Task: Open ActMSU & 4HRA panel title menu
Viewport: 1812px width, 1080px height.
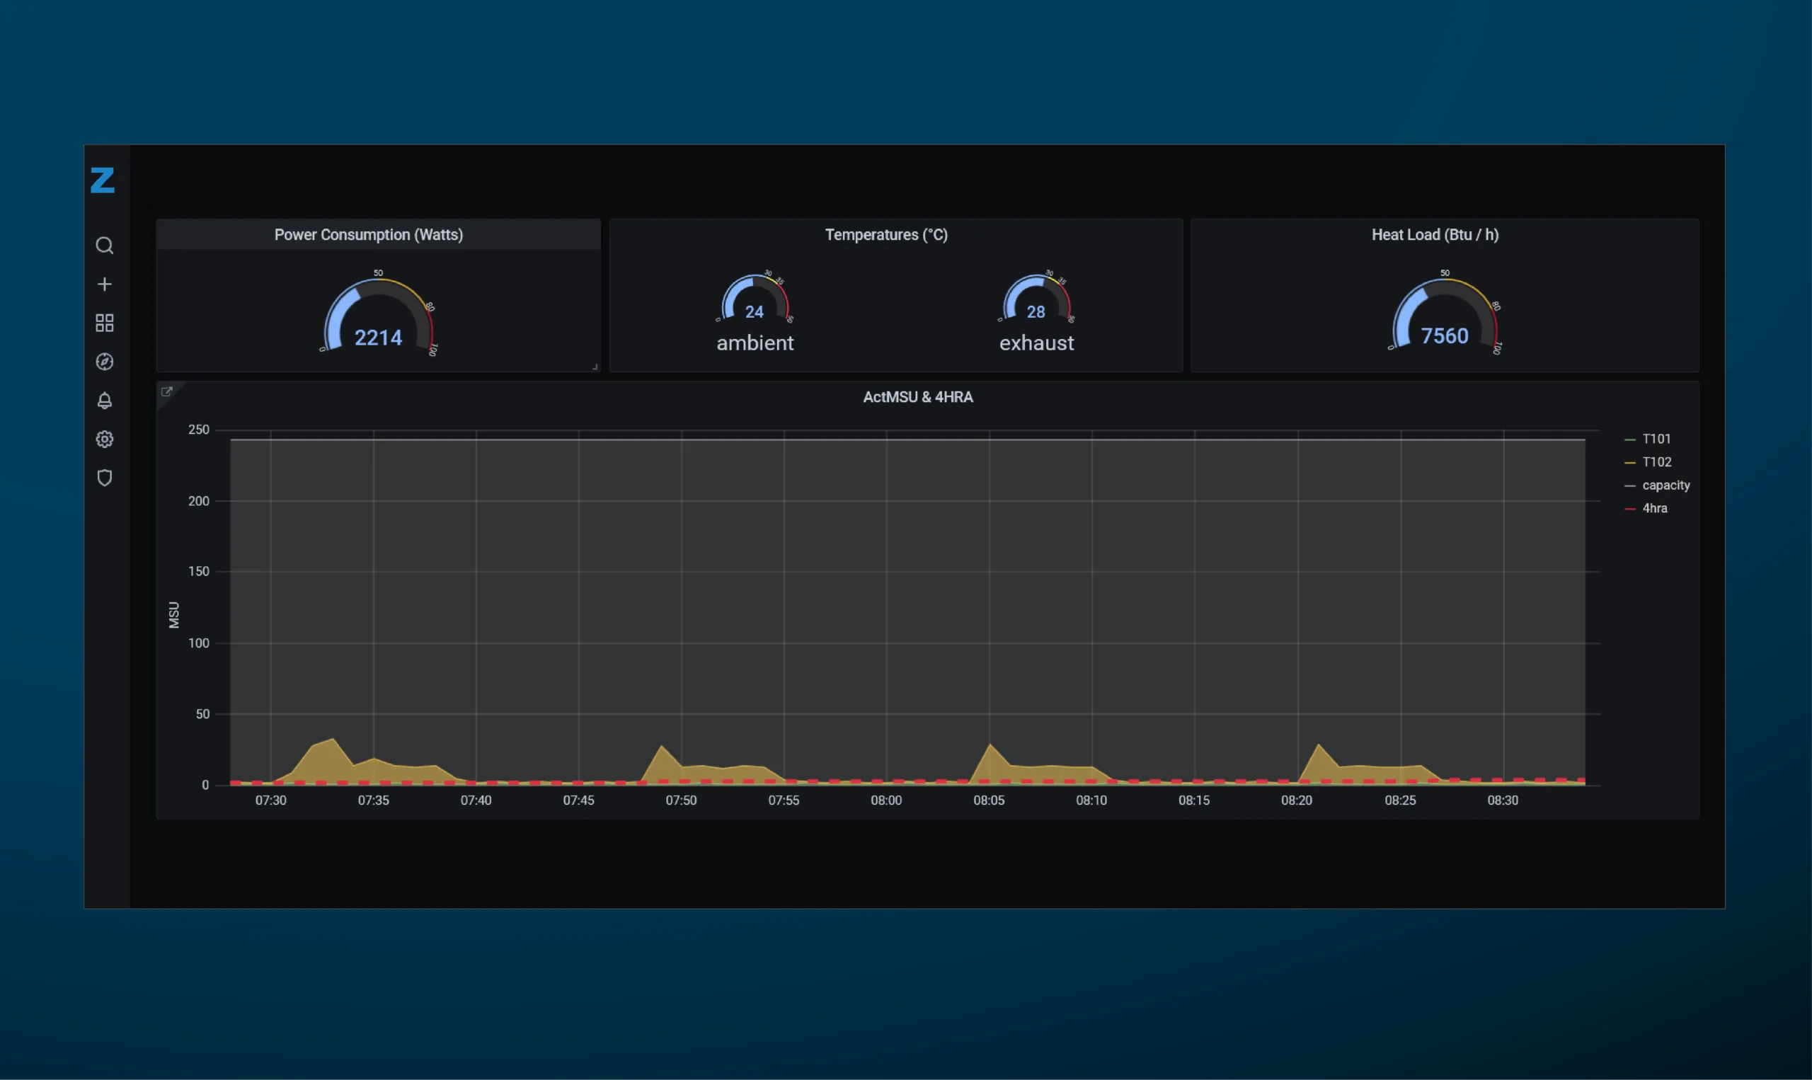Action: (917, 397)
